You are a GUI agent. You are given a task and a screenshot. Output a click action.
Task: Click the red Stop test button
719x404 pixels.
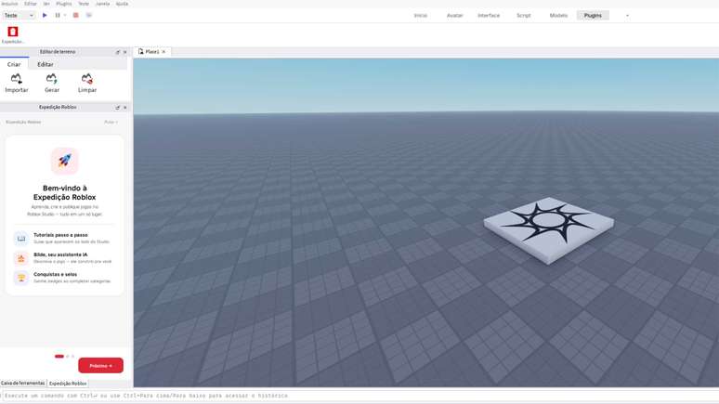(75, 15)
